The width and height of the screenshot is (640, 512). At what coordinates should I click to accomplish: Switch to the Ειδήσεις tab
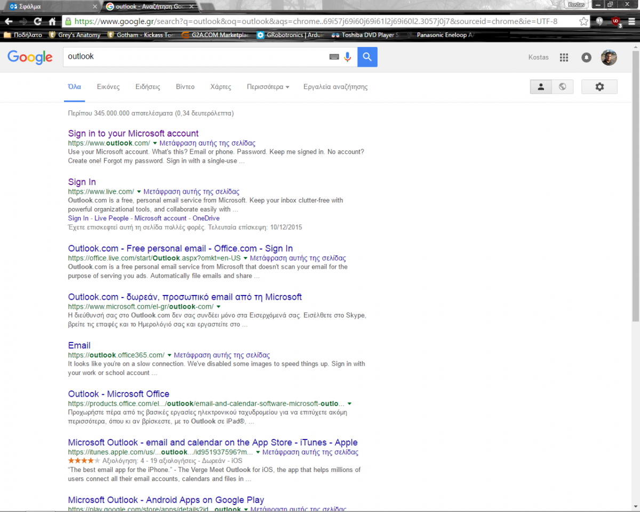pos(148,87)
